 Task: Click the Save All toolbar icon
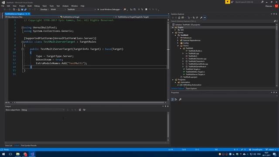25,10
